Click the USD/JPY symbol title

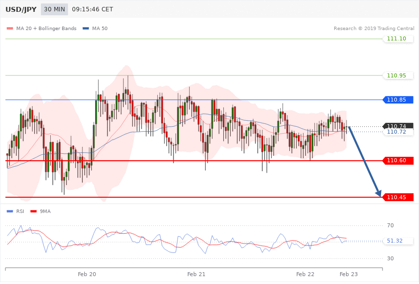pos(21,9)
